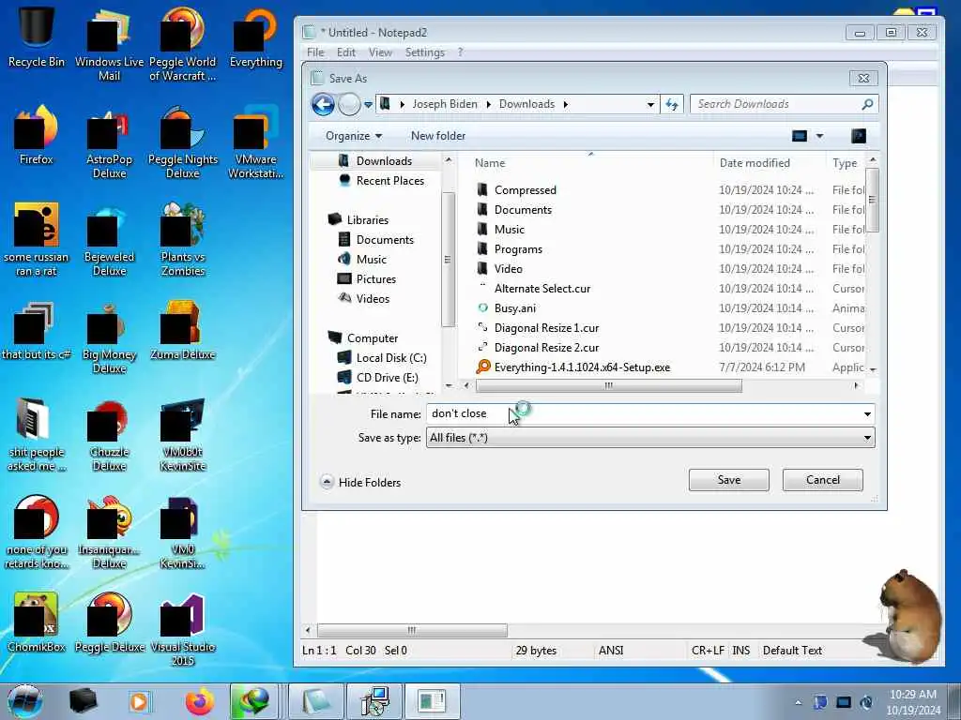Expand the address bar path dropdown
Viewport: 961px width, 720px height.
[650, 104]
